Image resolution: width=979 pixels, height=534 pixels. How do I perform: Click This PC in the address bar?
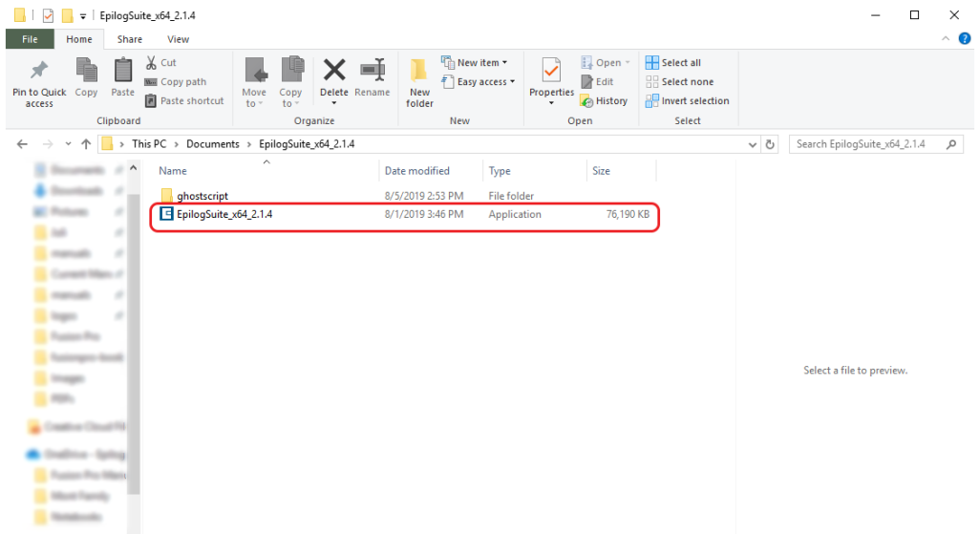[149, 144]
